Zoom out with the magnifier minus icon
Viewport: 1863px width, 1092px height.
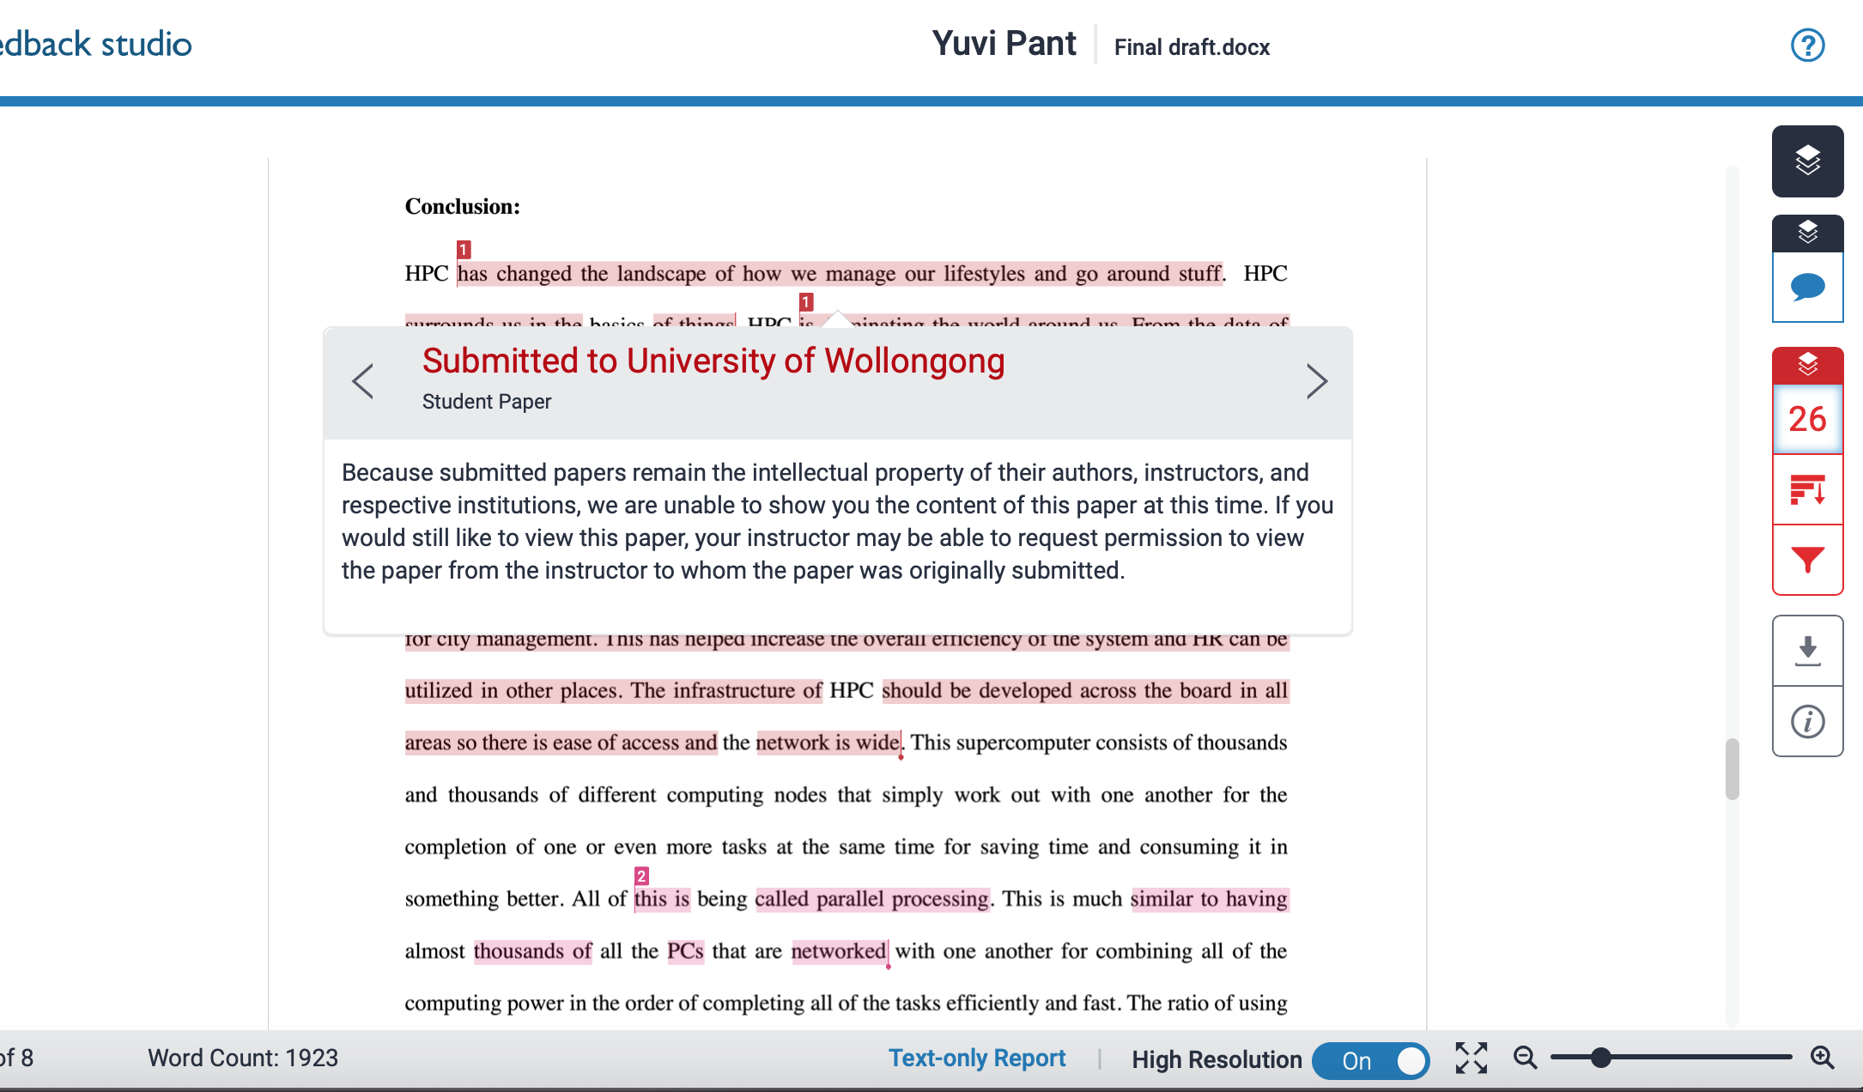(x=1525, y=1058)
